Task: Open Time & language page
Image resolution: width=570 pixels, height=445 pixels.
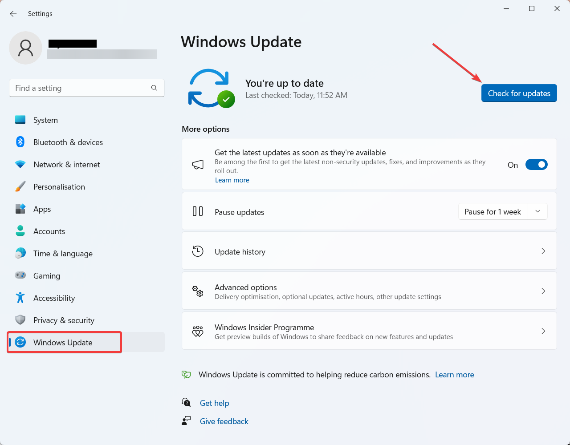Action: [x=86, y=254]
